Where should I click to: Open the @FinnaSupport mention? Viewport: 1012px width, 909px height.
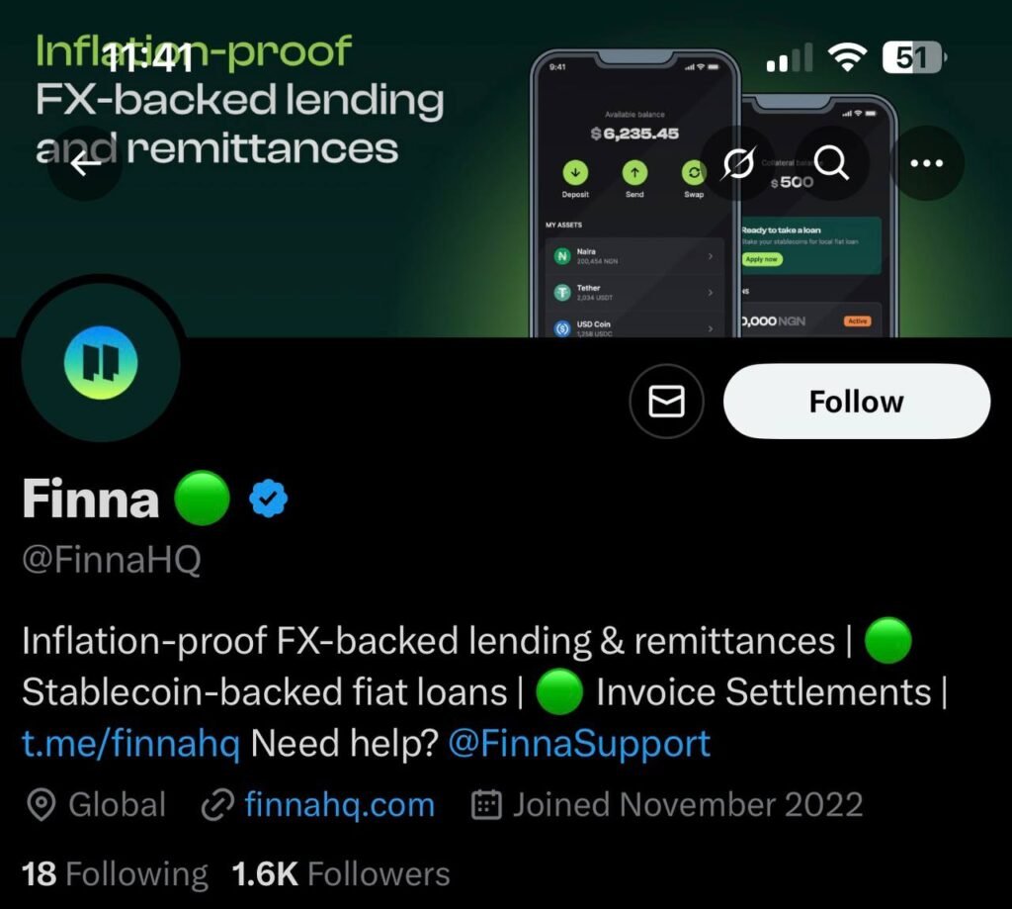[x=579, y=744]
